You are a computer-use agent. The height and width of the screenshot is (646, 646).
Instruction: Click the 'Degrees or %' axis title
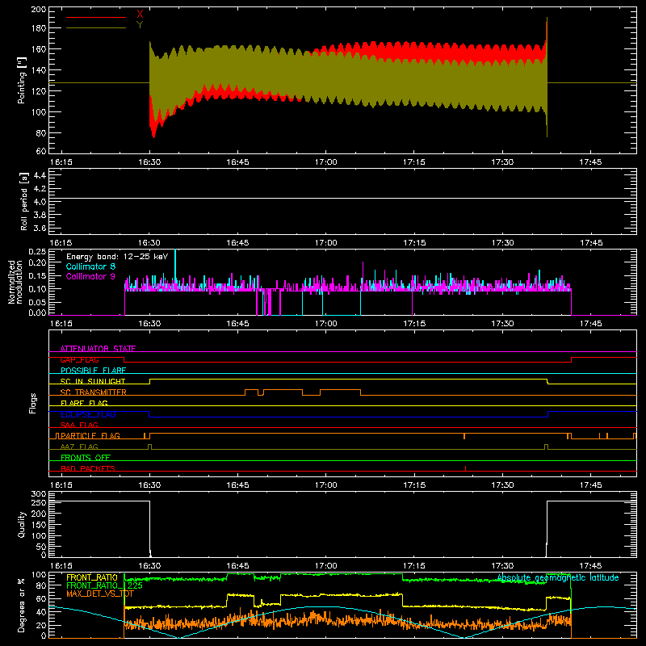(22, 605)
